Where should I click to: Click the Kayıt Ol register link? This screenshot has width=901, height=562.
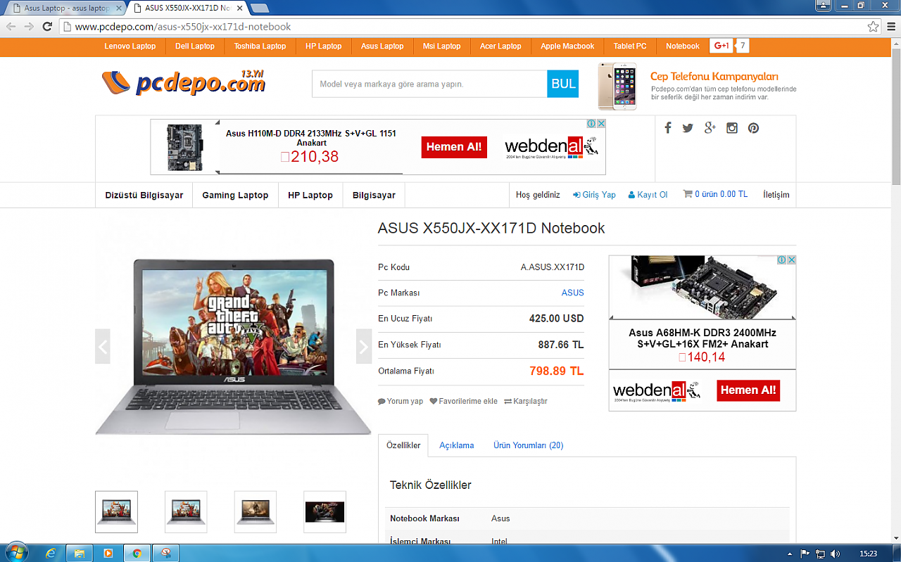coord(648,195)
